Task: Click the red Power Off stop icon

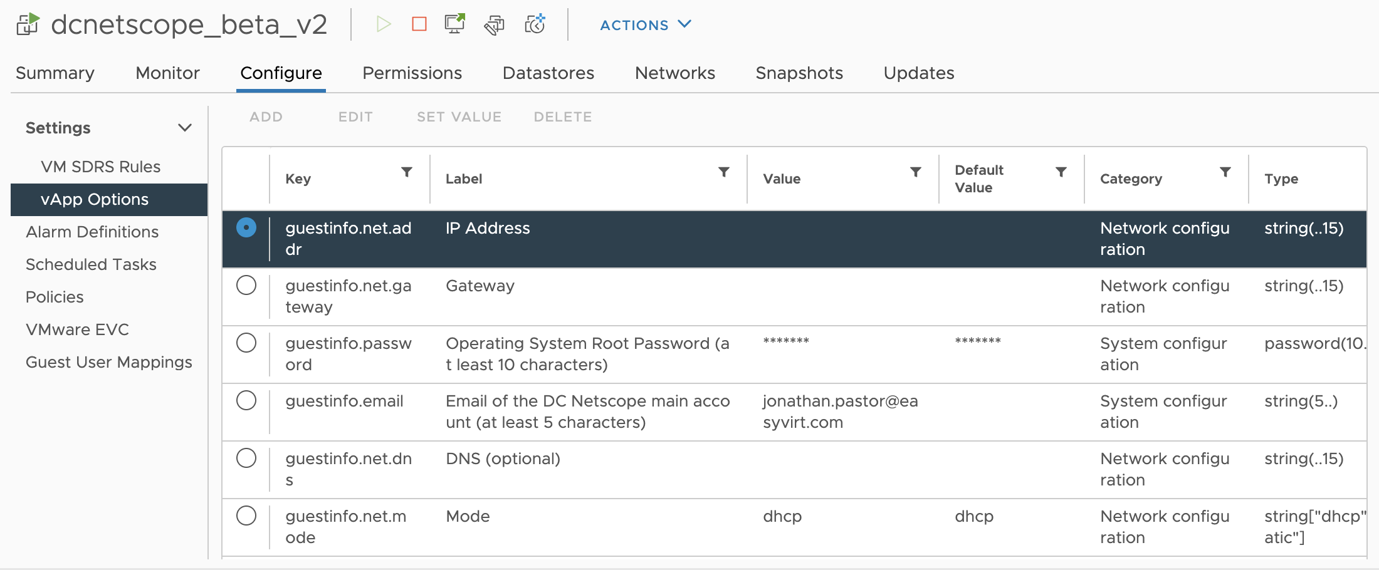Action: coord(419,24)
